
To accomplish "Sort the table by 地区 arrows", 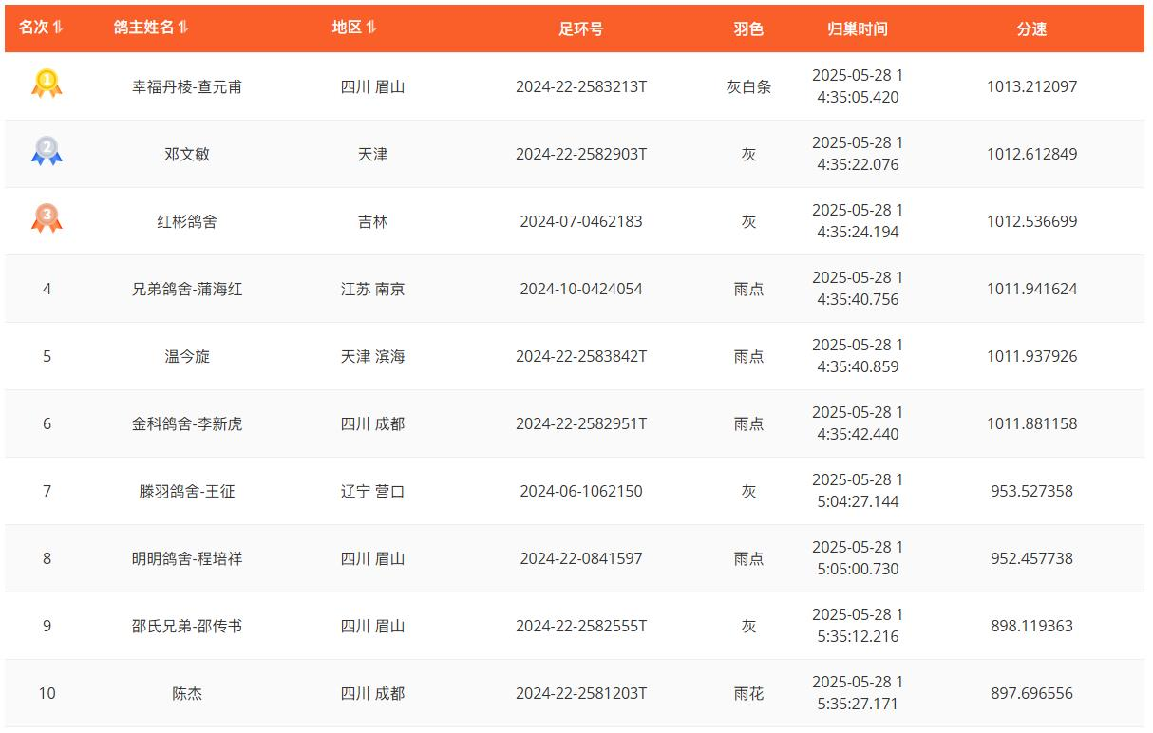I will tap(371, 28).
